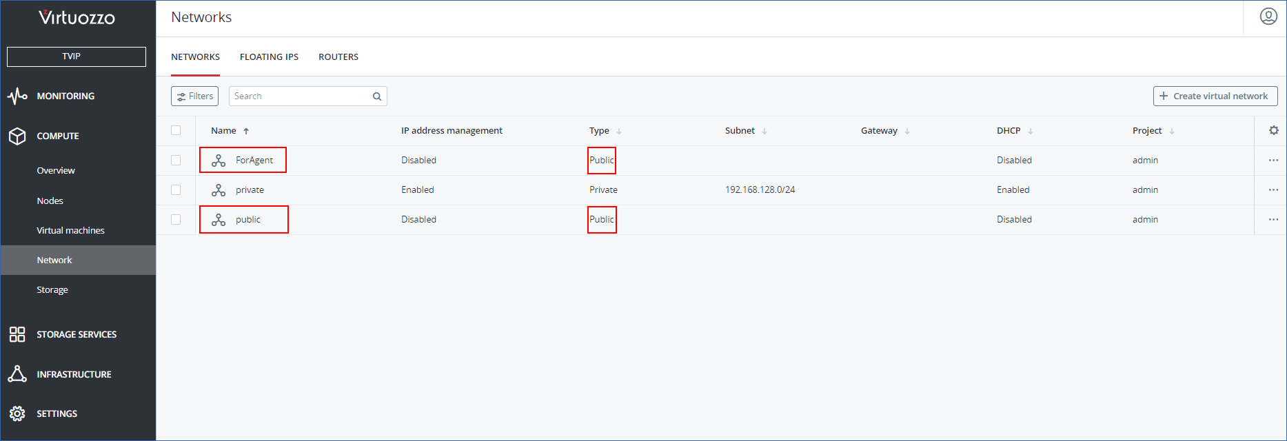Open the table column settings gear
This screenshot has width=1287, height=441.
[1273, 130]
